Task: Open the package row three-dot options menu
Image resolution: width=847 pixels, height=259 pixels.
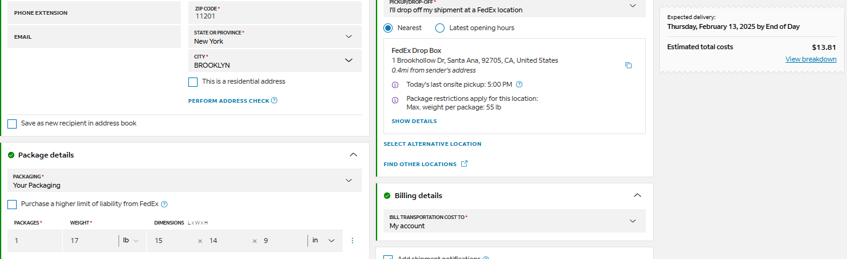Action: coord(353,241)
